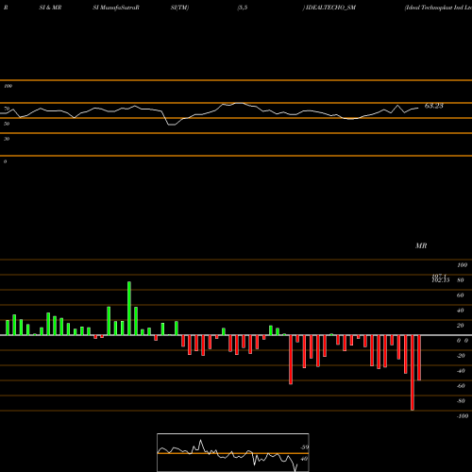
Task: Click the 102.15 value in MR panel
Action: coord(441,280)
